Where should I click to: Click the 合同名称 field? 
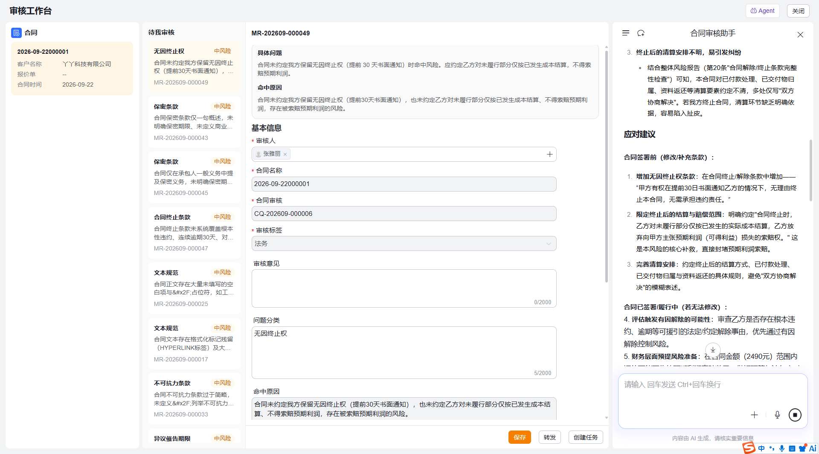point(404,184)
